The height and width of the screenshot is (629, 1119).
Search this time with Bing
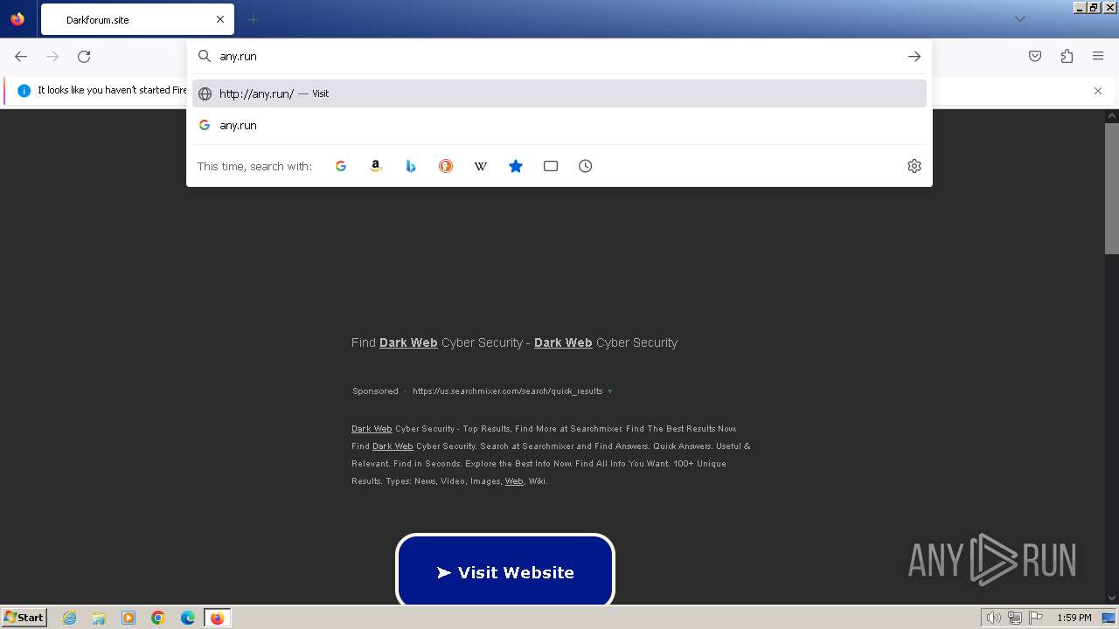pos(411,166)
